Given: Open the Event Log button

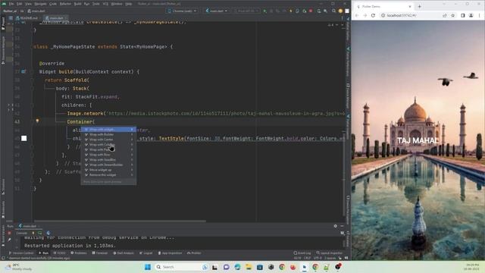Looking at the screenshot, I should point(302,253).
